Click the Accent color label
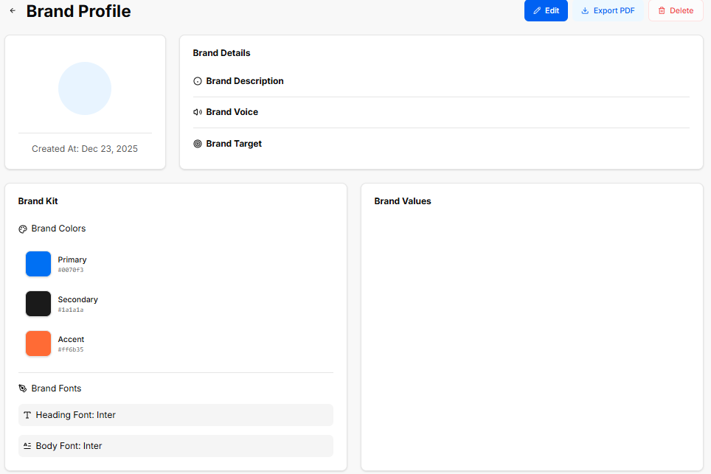The height and width of the screenshot is (474, 711). coord(72,339)
